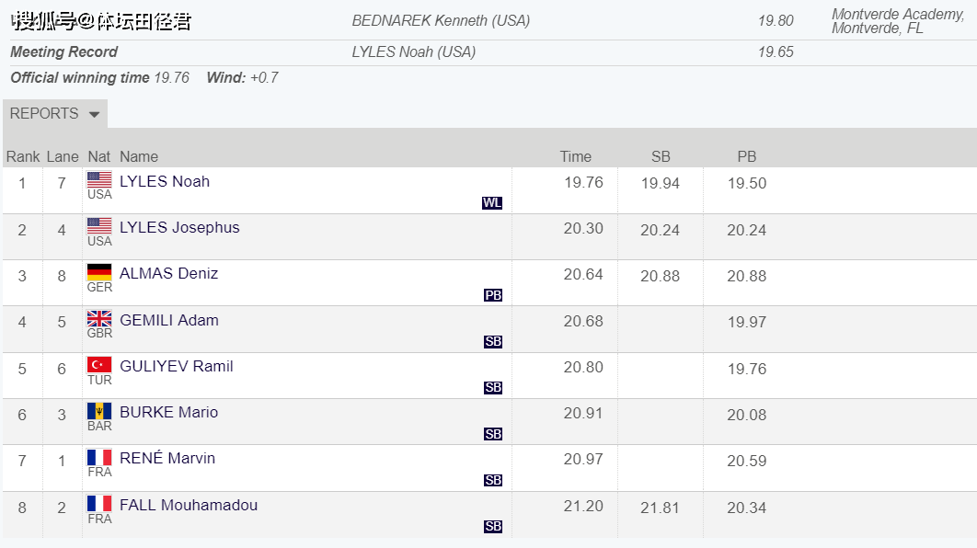Click the REPORTS dropdown arrow
Screen dimensions: 977x548
click(x=94, y=115)
